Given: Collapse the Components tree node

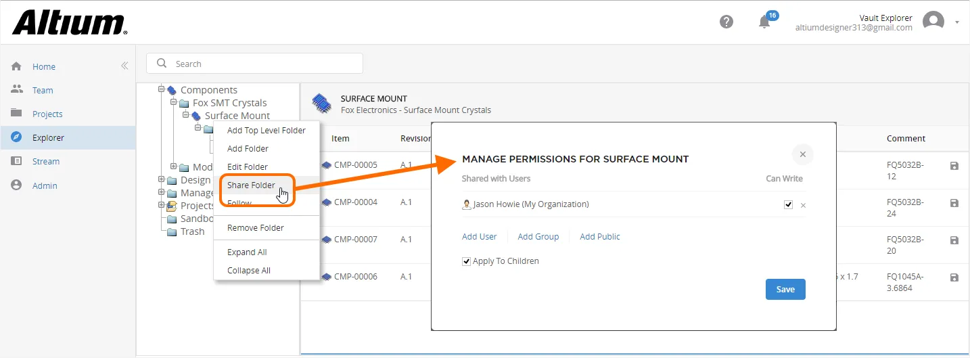Looking at the screenshot, I should point(162,89).
